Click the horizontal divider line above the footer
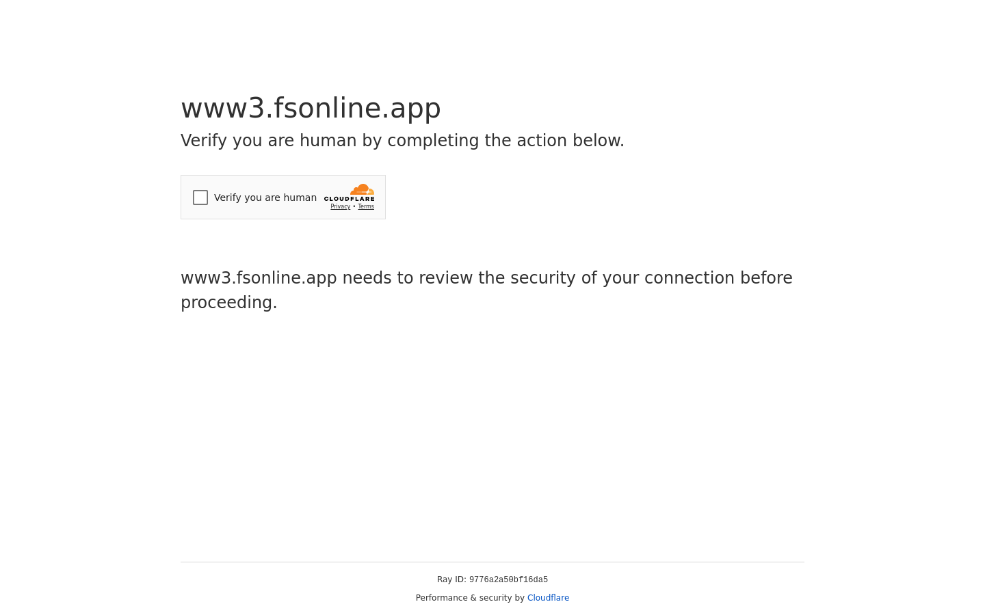 point(492,562)
